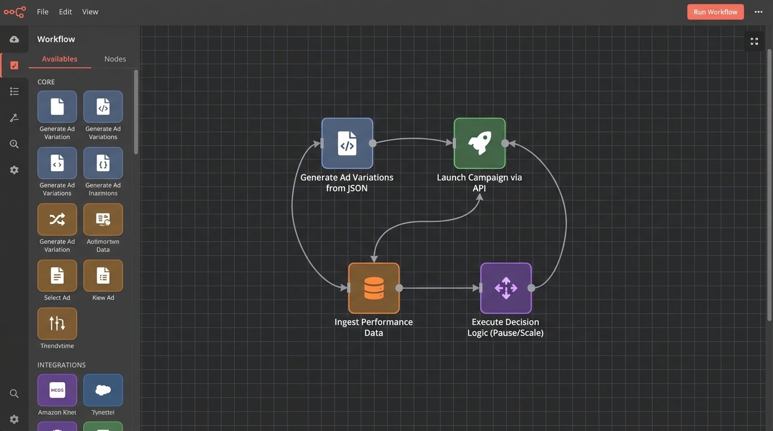Select the Tynettel cloud integration icon
This screenshot has width=773, height=431.
pyautogui.click(x=103, y=389)
